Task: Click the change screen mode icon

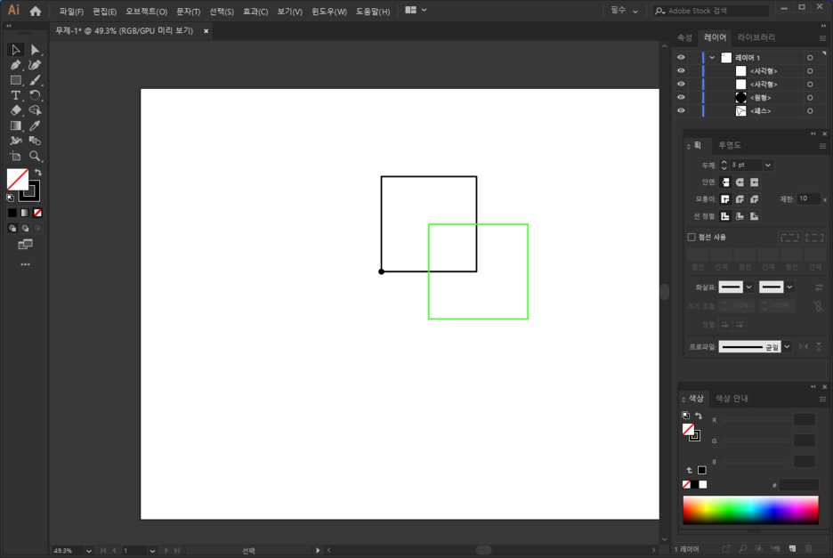Action: point(25,245)
